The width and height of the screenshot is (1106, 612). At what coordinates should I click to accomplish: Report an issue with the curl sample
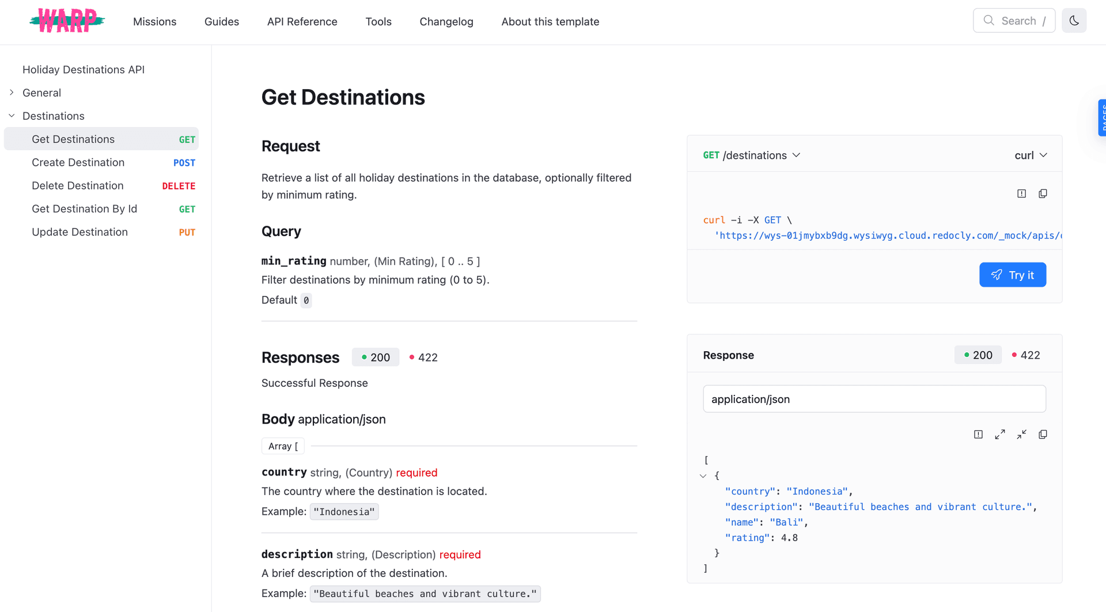coord(1022,193)
